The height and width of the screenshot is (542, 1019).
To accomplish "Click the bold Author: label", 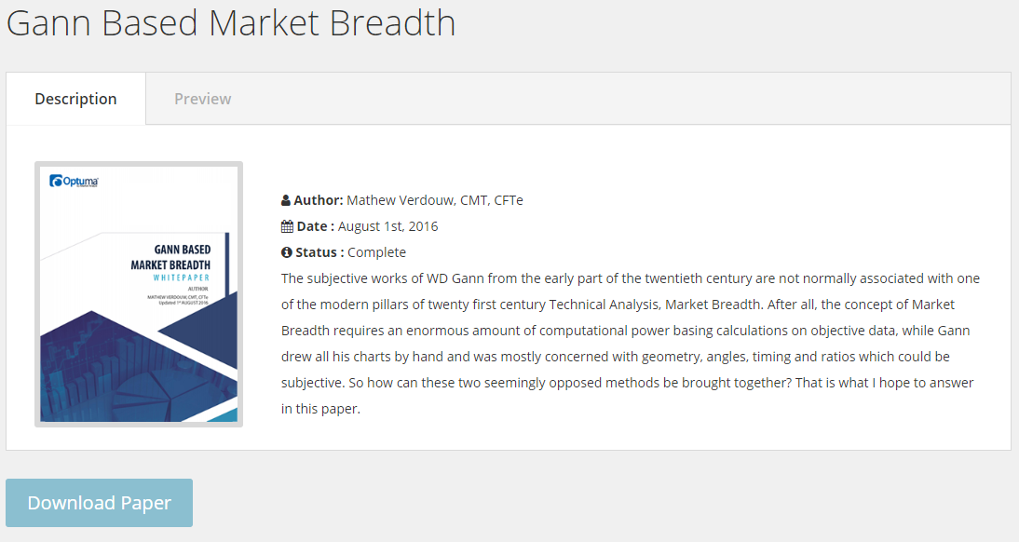I will point(317,199).
